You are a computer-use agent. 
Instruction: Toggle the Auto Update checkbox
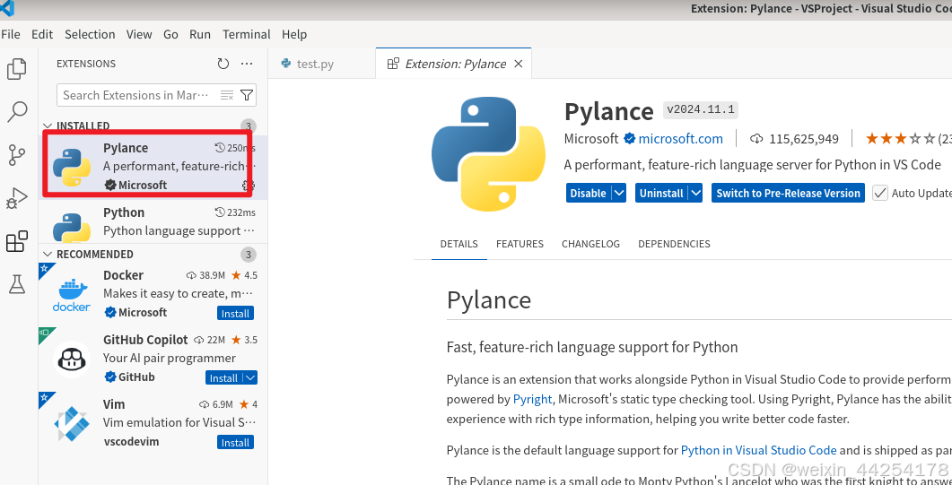click(879, 193)
